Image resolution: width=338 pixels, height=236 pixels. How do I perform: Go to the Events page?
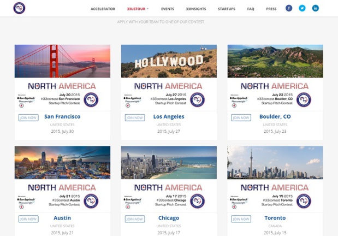point(168,9)
